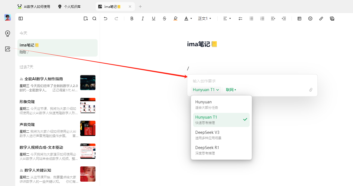
Task: Open the notes icon in the left sidebar
Action: tap(8, 49)
